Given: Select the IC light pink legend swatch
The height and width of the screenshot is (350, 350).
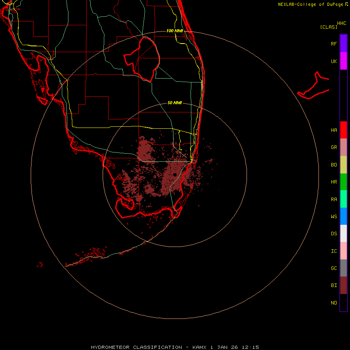Looking at the screenshot, I should 343,251.
